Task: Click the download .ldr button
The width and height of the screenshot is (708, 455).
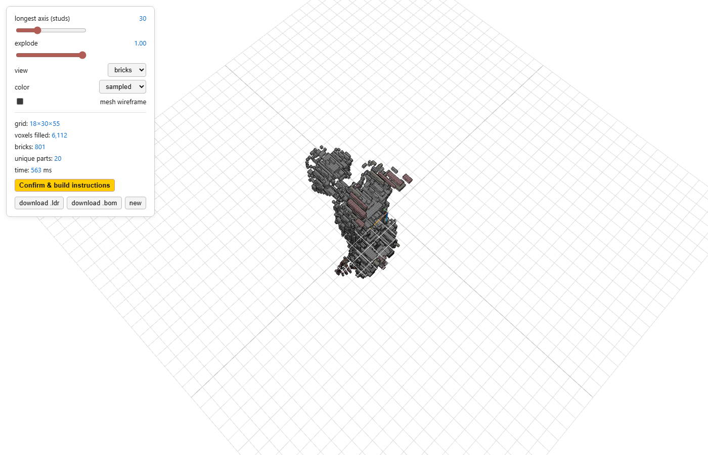Action: (x=39, y=203)
